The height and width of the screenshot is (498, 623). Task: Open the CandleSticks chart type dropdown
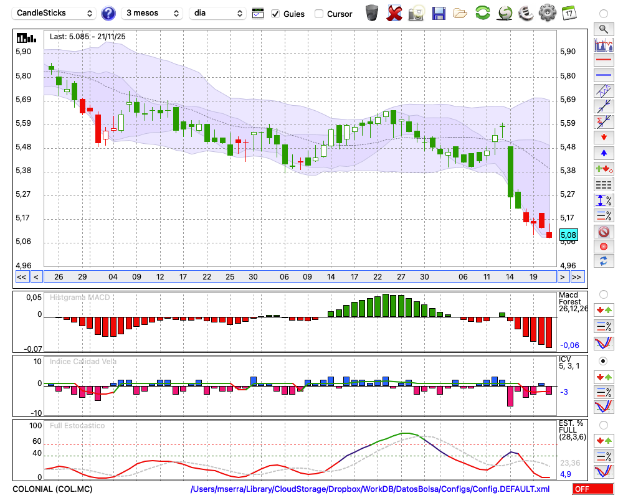tap(54, 14)
